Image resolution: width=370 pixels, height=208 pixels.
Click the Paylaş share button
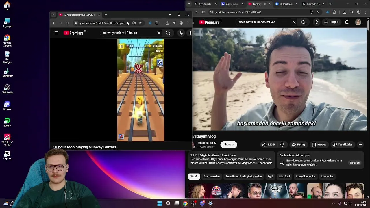(x=298, y=144)
